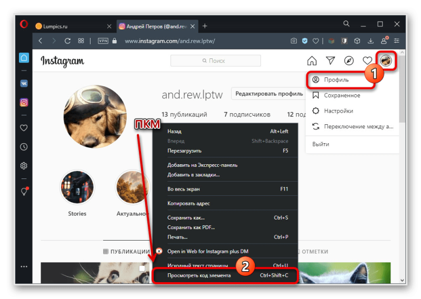
Task: Open VK messenger in sidebar
Action: [x=24, y=84]
